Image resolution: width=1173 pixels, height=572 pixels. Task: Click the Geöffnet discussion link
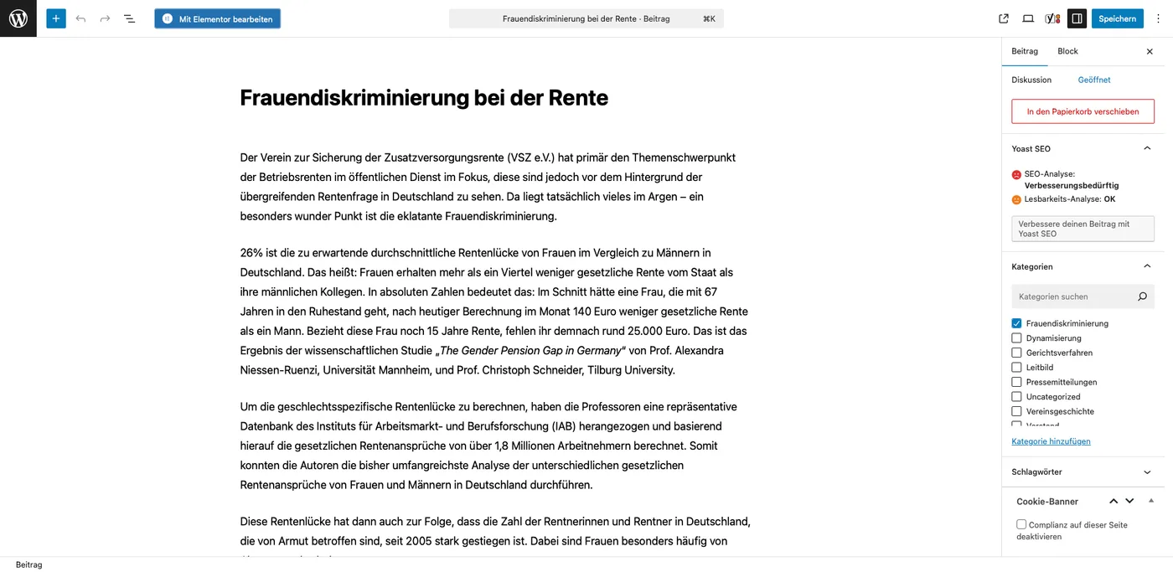click(1094, 80)
